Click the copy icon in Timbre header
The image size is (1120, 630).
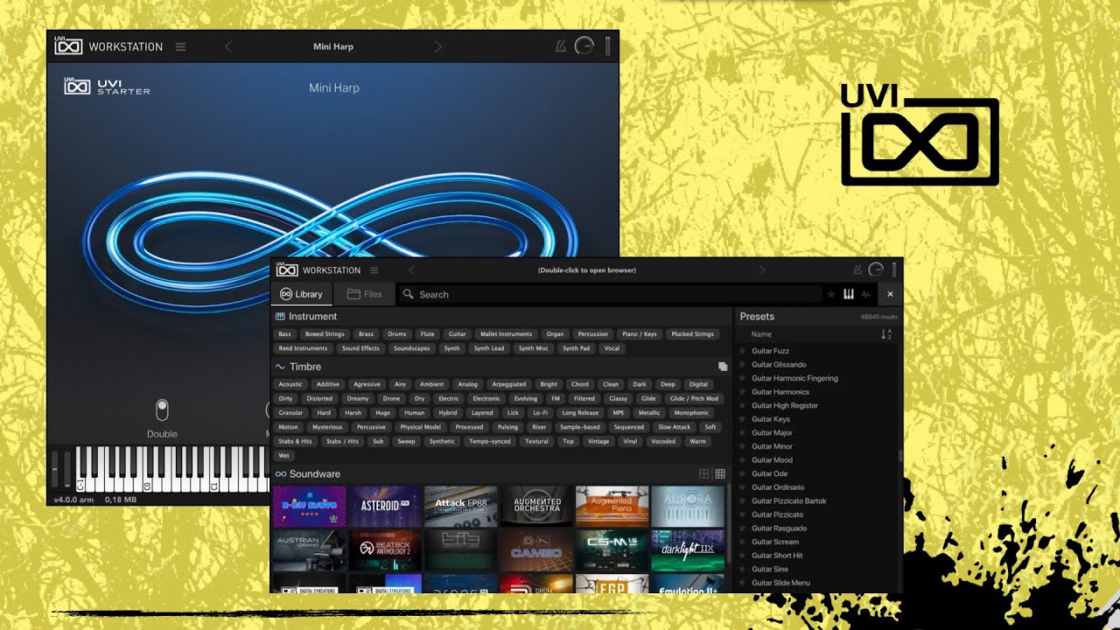pos(723,367)
